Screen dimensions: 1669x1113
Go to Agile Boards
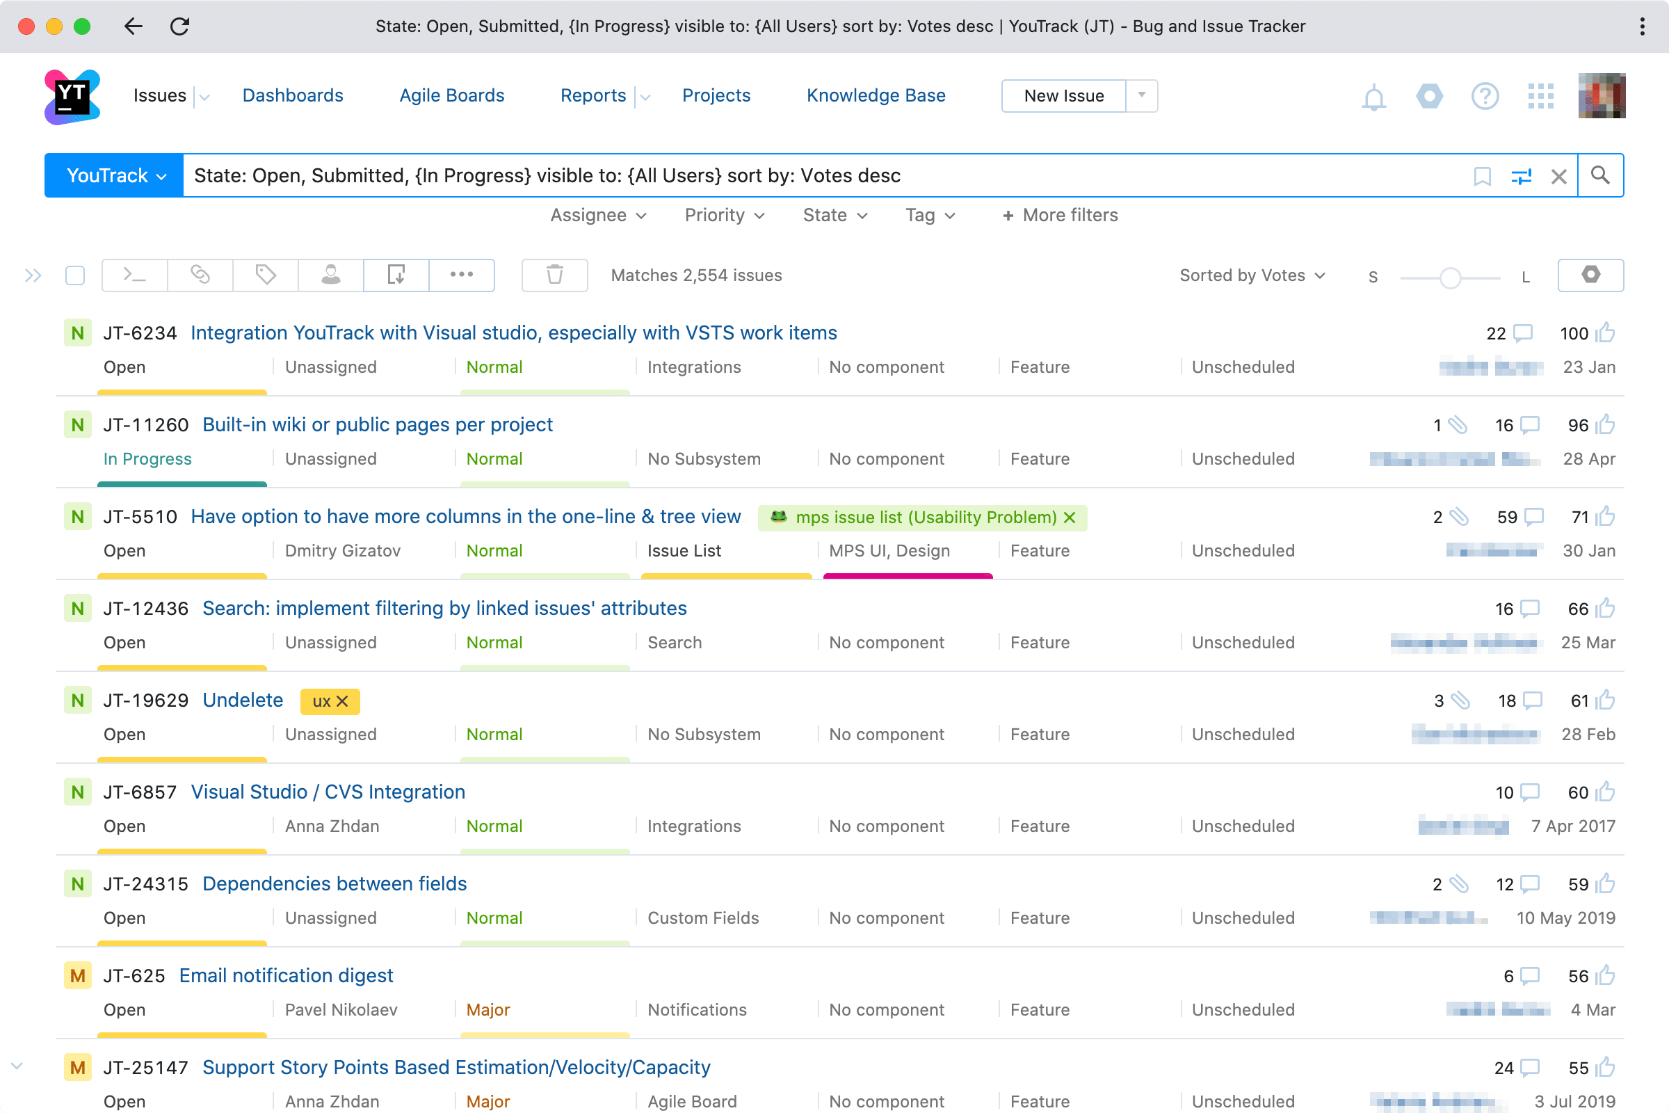point(451,95)
